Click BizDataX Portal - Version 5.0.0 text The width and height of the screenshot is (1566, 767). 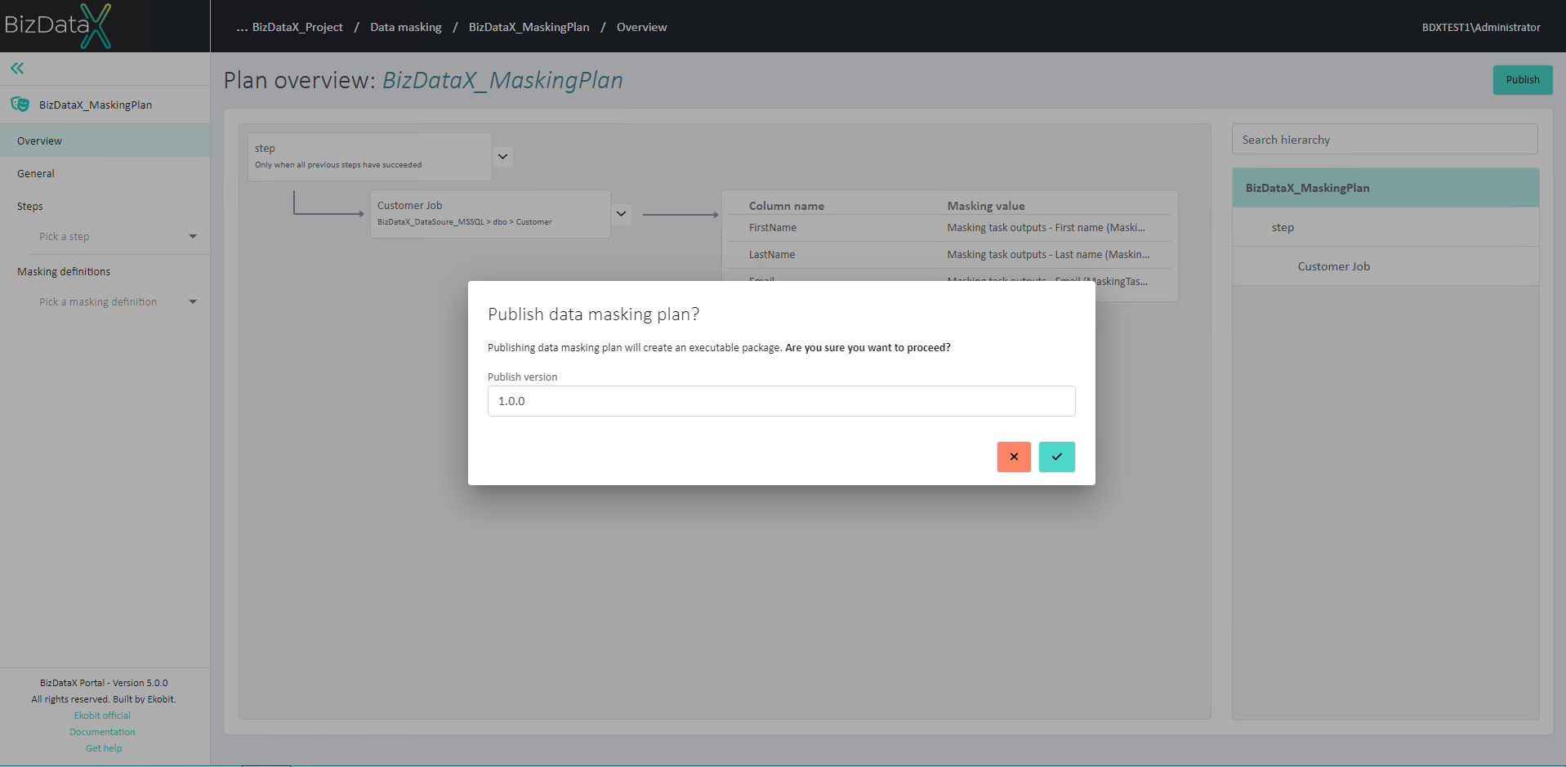click(104, 683)
